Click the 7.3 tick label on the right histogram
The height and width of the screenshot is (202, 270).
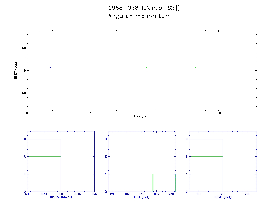tap(247, 194)
